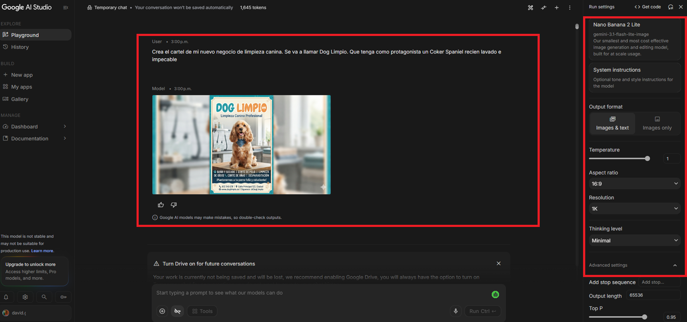The width and height of the screenshot is (687, 322).
Task: Expand the Documentation menu chevron
Action: pos(65,138)
